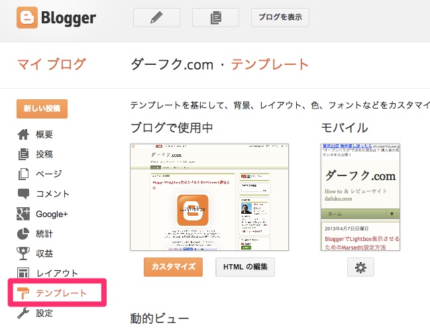Viewport: 430px width, 331px height.
Task: Click the documents icon beside 投稿
Action: point(23,154)
